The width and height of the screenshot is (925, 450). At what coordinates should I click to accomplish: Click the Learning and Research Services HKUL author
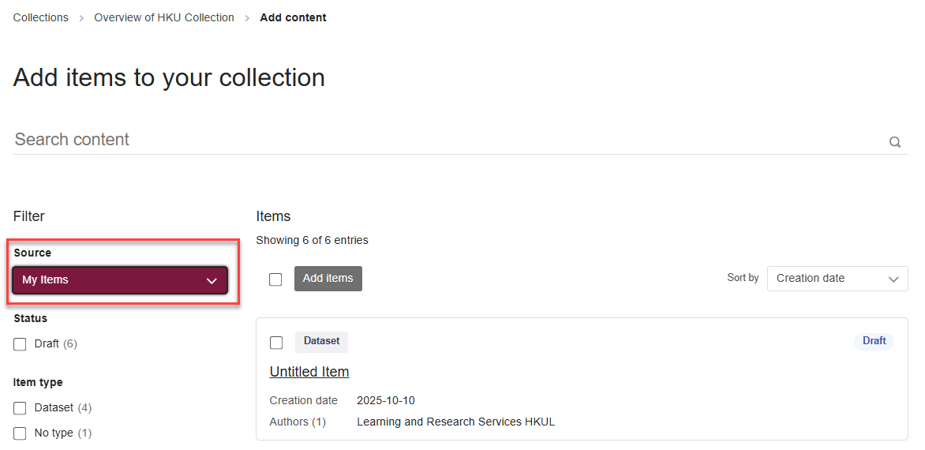click(x=455, y=422)
